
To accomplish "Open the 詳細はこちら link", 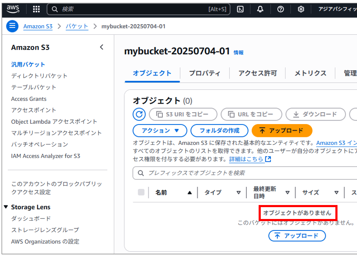I will click(x=246, y=159).
